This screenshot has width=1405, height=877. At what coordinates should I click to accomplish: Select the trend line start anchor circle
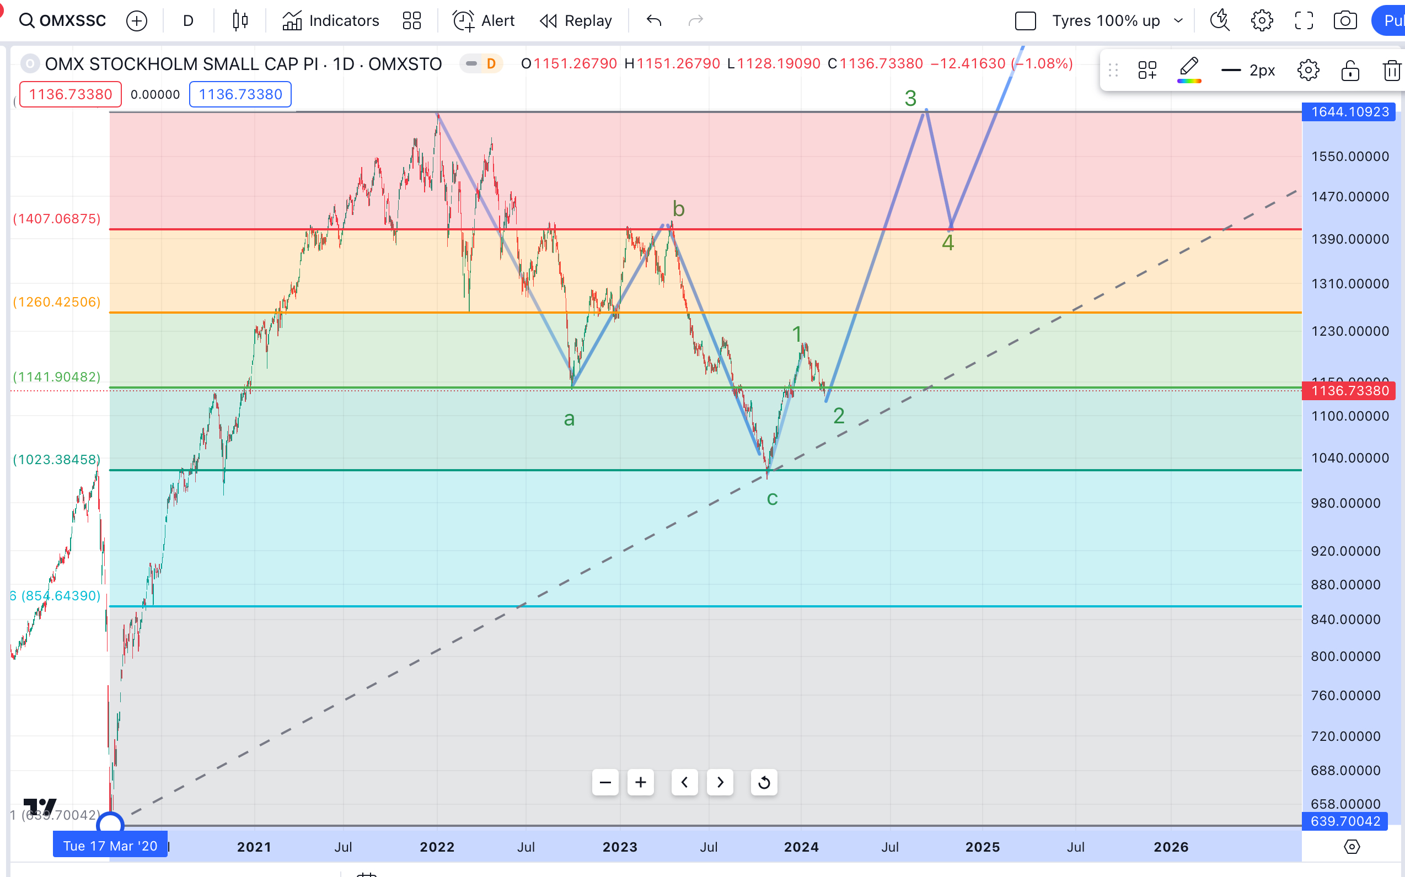[110, 824]
